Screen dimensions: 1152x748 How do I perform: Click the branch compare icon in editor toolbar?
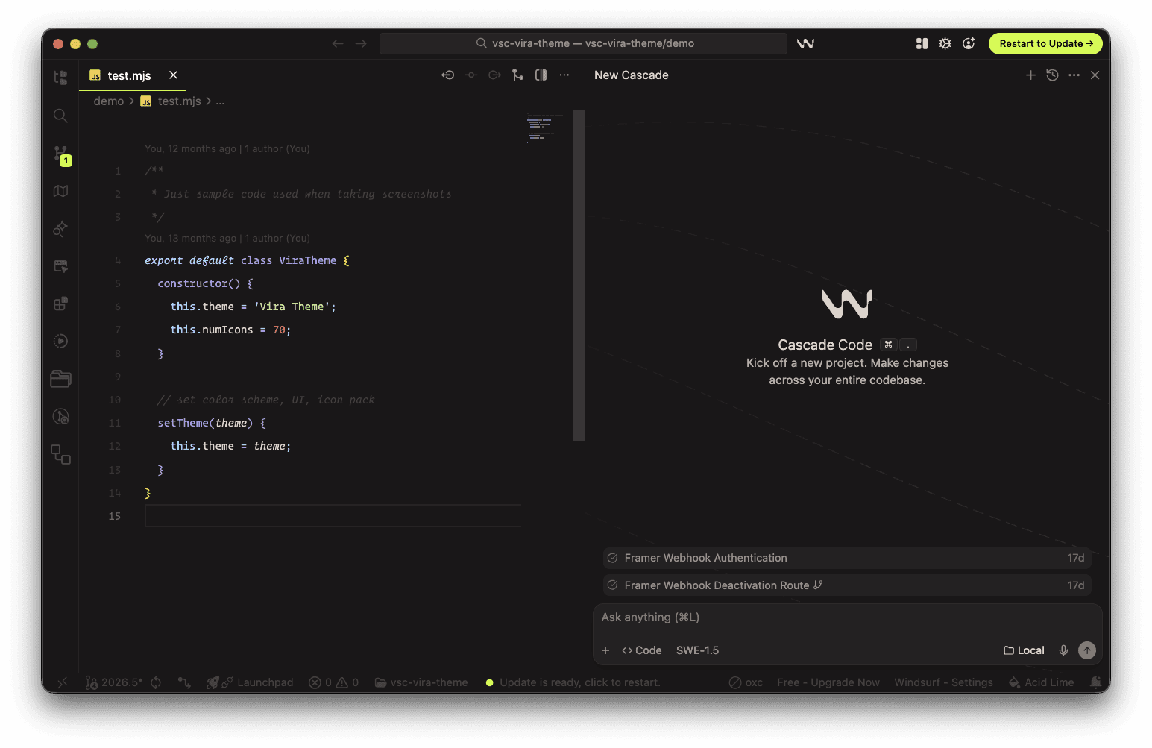pos(517,75)
